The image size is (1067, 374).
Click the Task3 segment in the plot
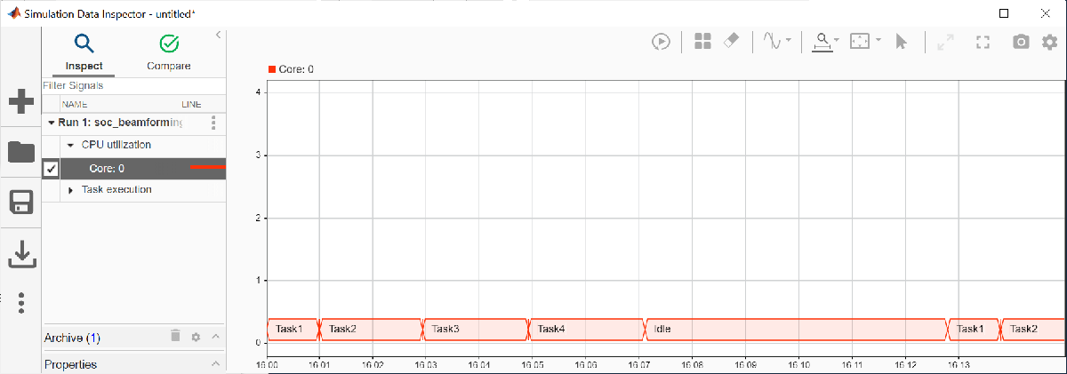[477, 329]
